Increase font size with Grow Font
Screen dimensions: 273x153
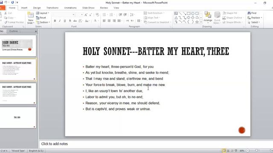(x=86, y=15)
